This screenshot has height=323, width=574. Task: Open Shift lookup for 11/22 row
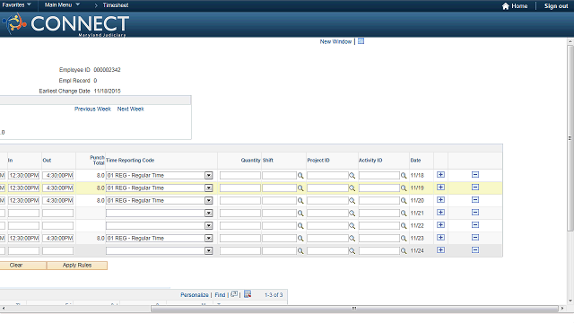coord(300,226)
